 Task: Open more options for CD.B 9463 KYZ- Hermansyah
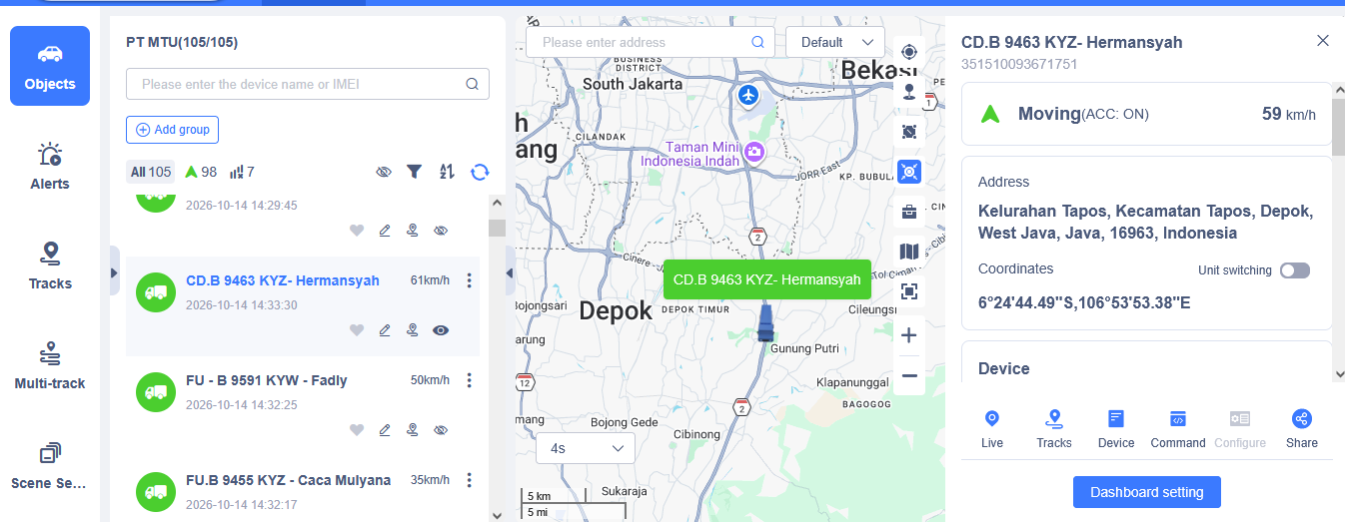point(470,281)
